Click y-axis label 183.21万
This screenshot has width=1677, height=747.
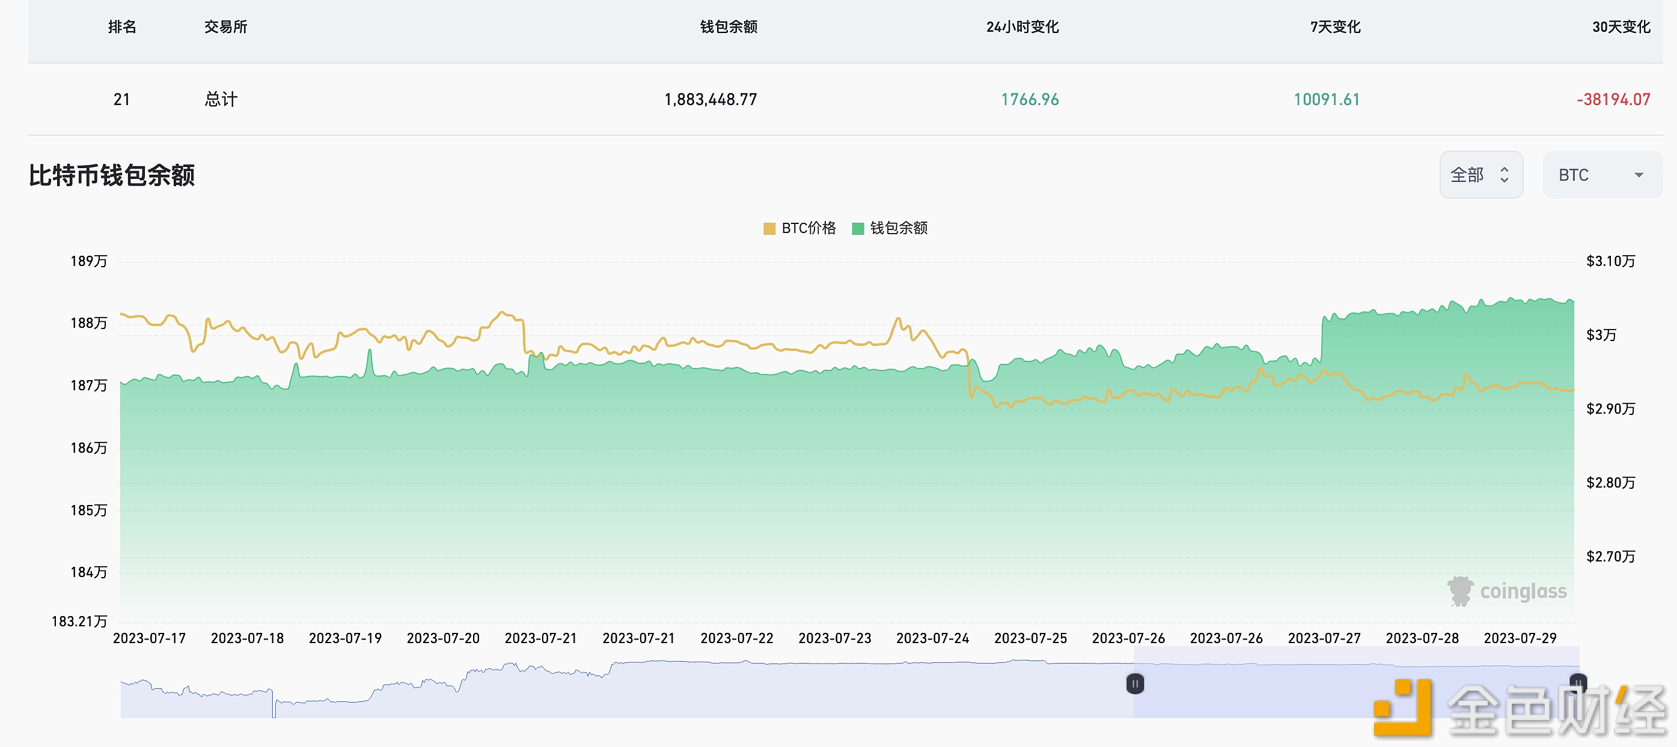(x=79, y=621)
